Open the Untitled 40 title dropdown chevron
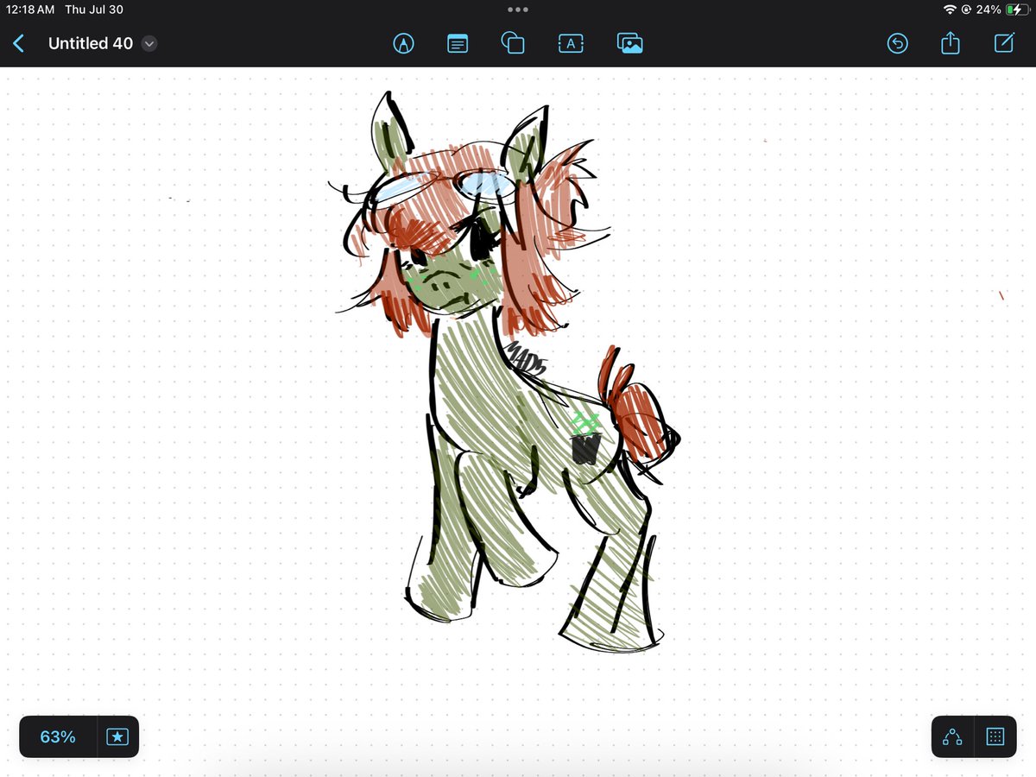 coord(149,43)
